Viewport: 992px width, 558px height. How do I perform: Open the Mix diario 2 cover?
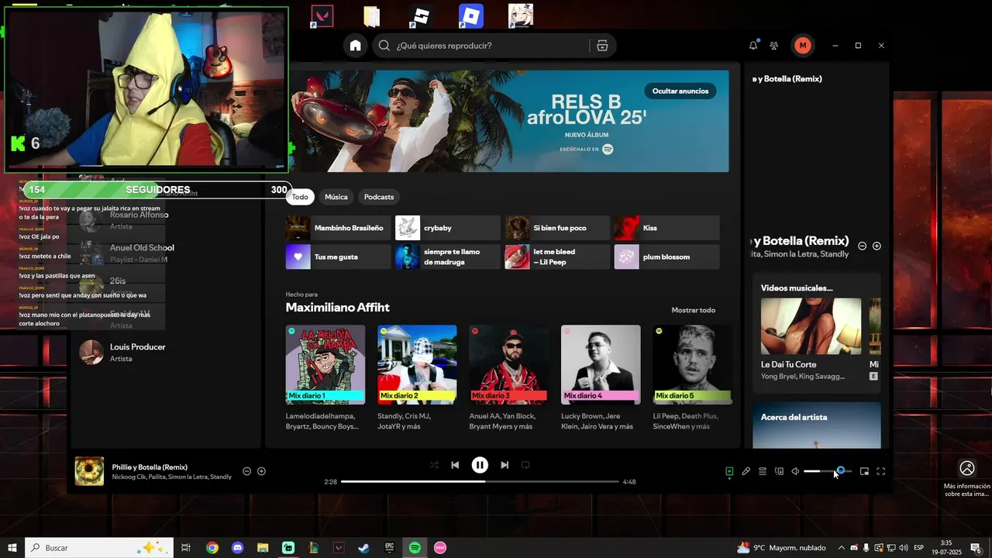click(417, 364)
